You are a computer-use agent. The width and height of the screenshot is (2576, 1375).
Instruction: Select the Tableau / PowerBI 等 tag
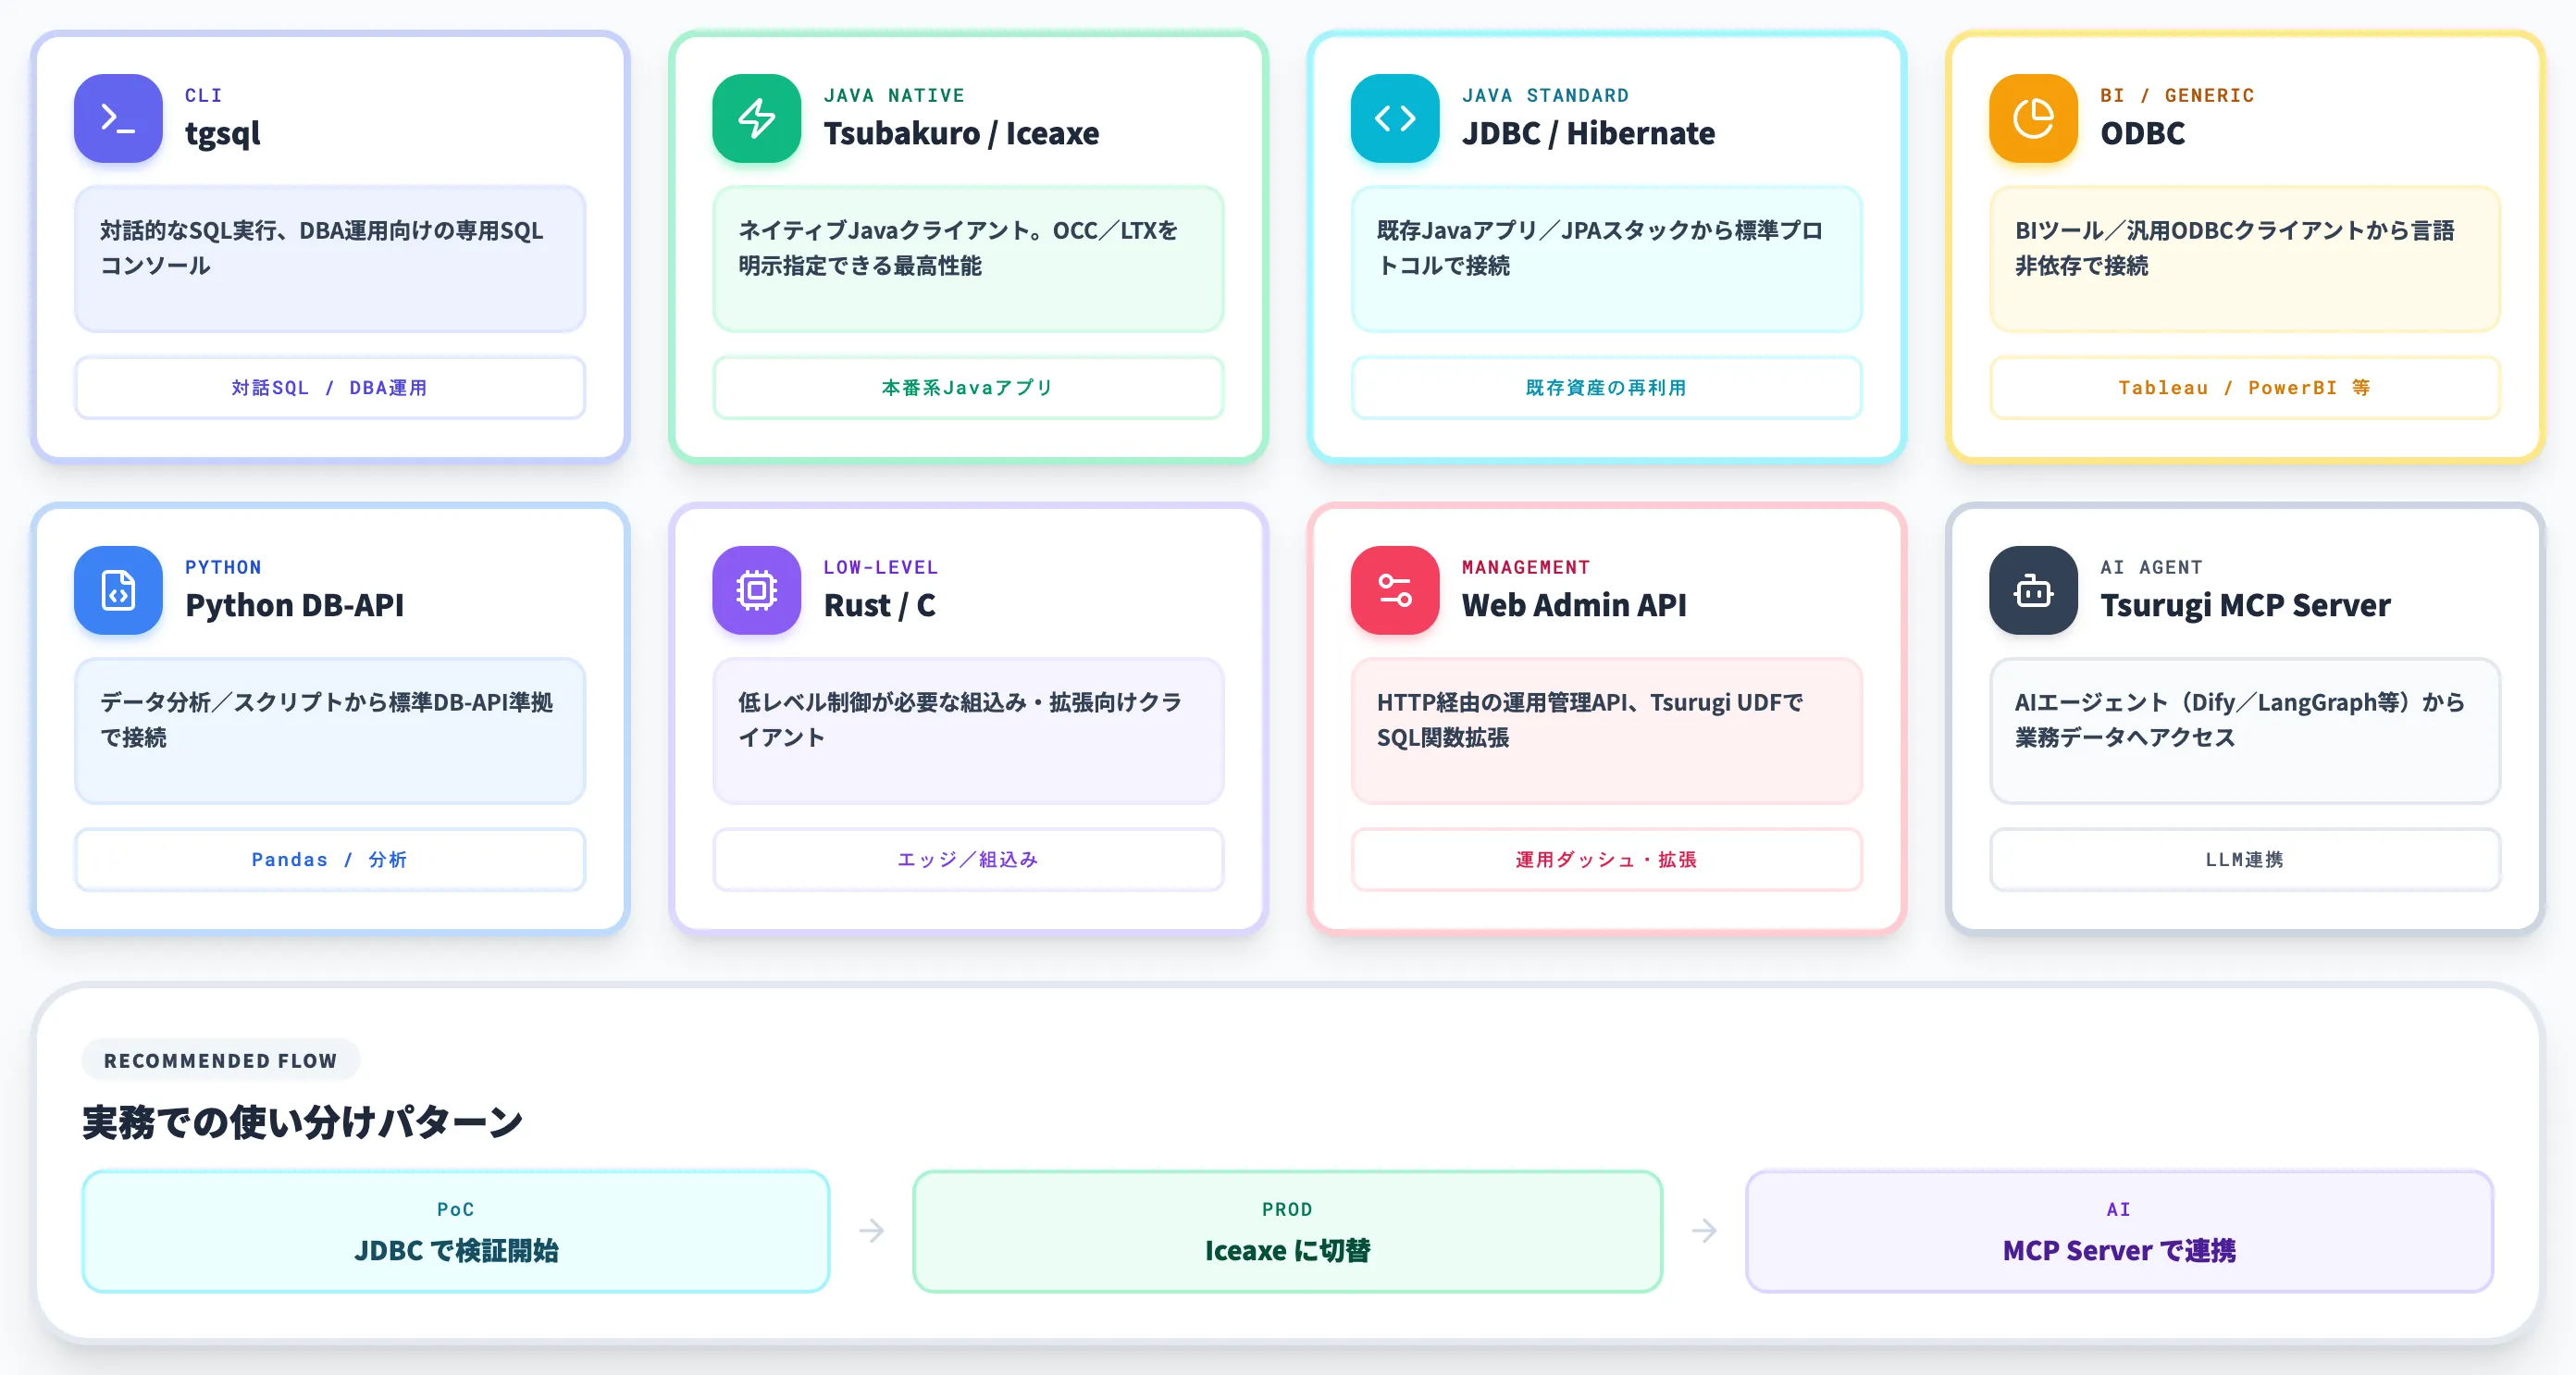click(x=2244, y=387)
